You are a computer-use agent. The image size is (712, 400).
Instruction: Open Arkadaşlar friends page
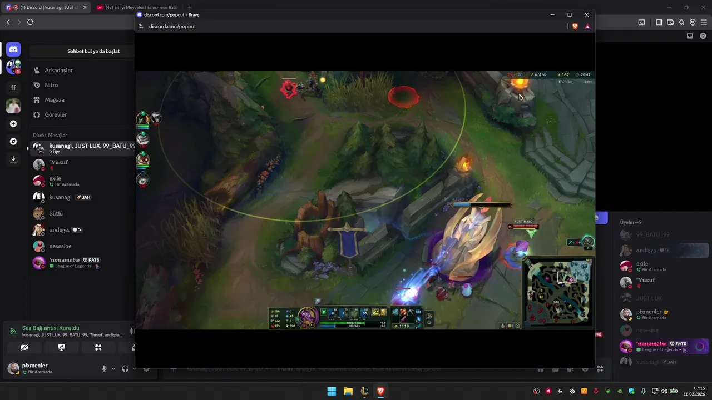point(82,70)
